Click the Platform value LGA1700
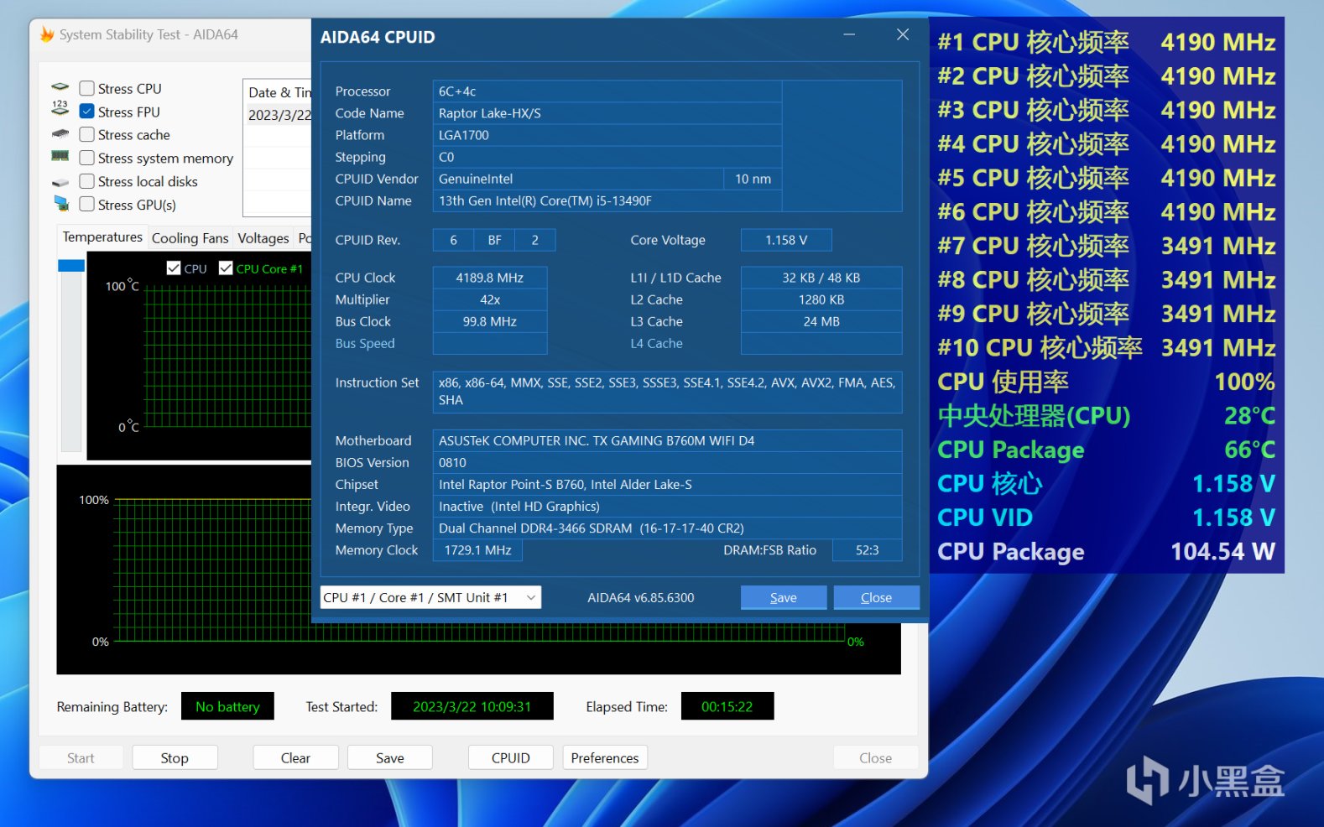The width and height of the screenshot is (1324, 827). [608, 135]
